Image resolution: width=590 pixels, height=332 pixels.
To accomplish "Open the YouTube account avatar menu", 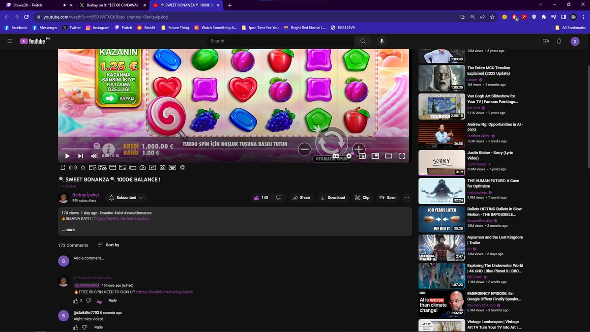I will [575, 41].
